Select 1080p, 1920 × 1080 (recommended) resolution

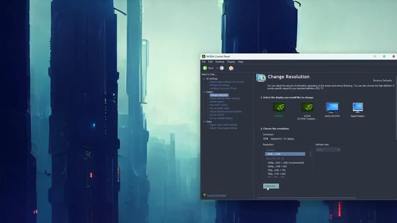coord(286,163)
